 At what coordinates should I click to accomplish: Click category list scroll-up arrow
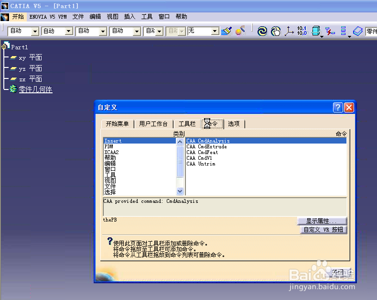pos(180,142)
